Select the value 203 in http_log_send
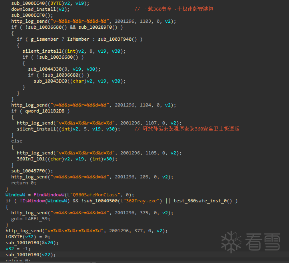Viewport: 289px width, 263px height. 144,177
